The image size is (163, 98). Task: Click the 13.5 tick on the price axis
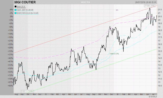point(160,65)
